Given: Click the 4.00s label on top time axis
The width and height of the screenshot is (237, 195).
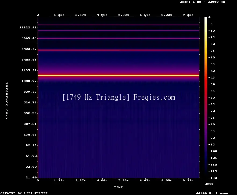Looking at the screenshot, I should (x=102, y=15).
